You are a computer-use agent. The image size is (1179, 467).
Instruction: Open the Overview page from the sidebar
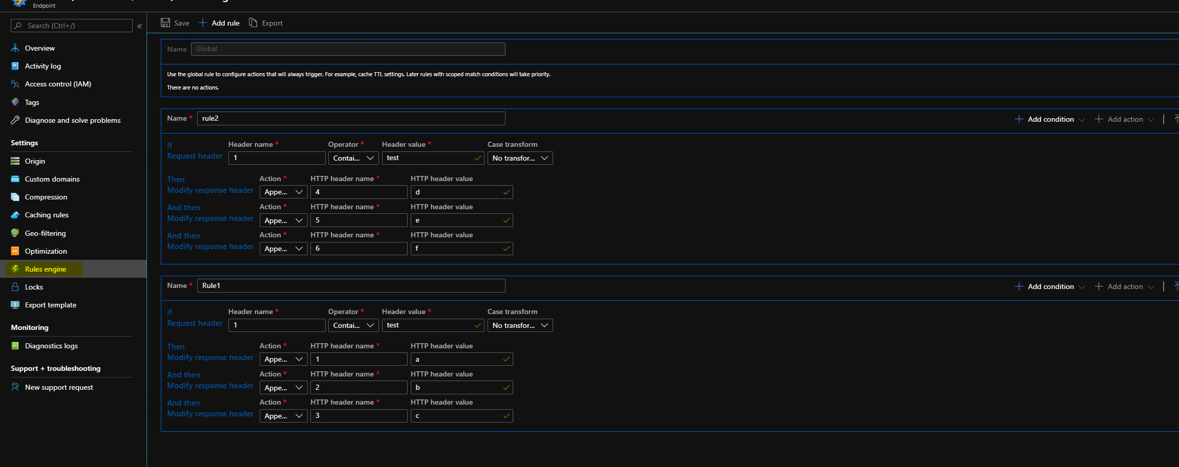[15, 48]
